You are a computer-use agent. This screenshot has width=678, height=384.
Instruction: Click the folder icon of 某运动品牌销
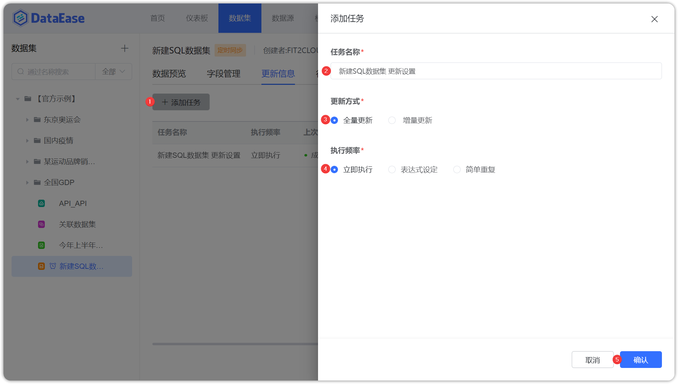point(37,162)
